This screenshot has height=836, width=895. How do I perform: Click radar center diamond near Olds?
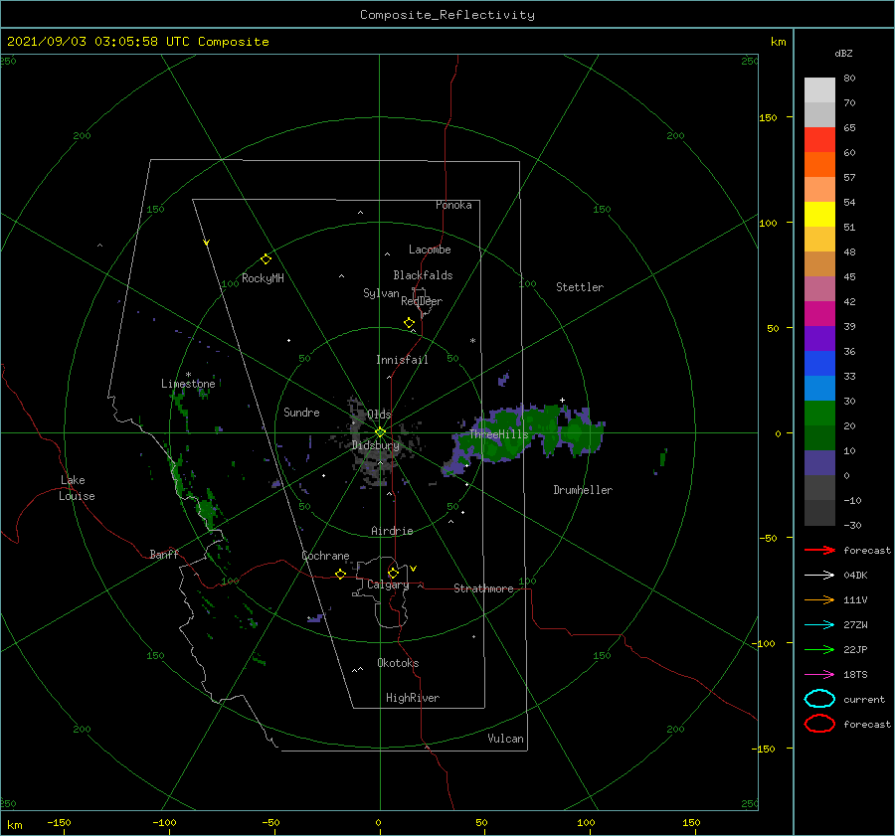click(x=380, y=432)
